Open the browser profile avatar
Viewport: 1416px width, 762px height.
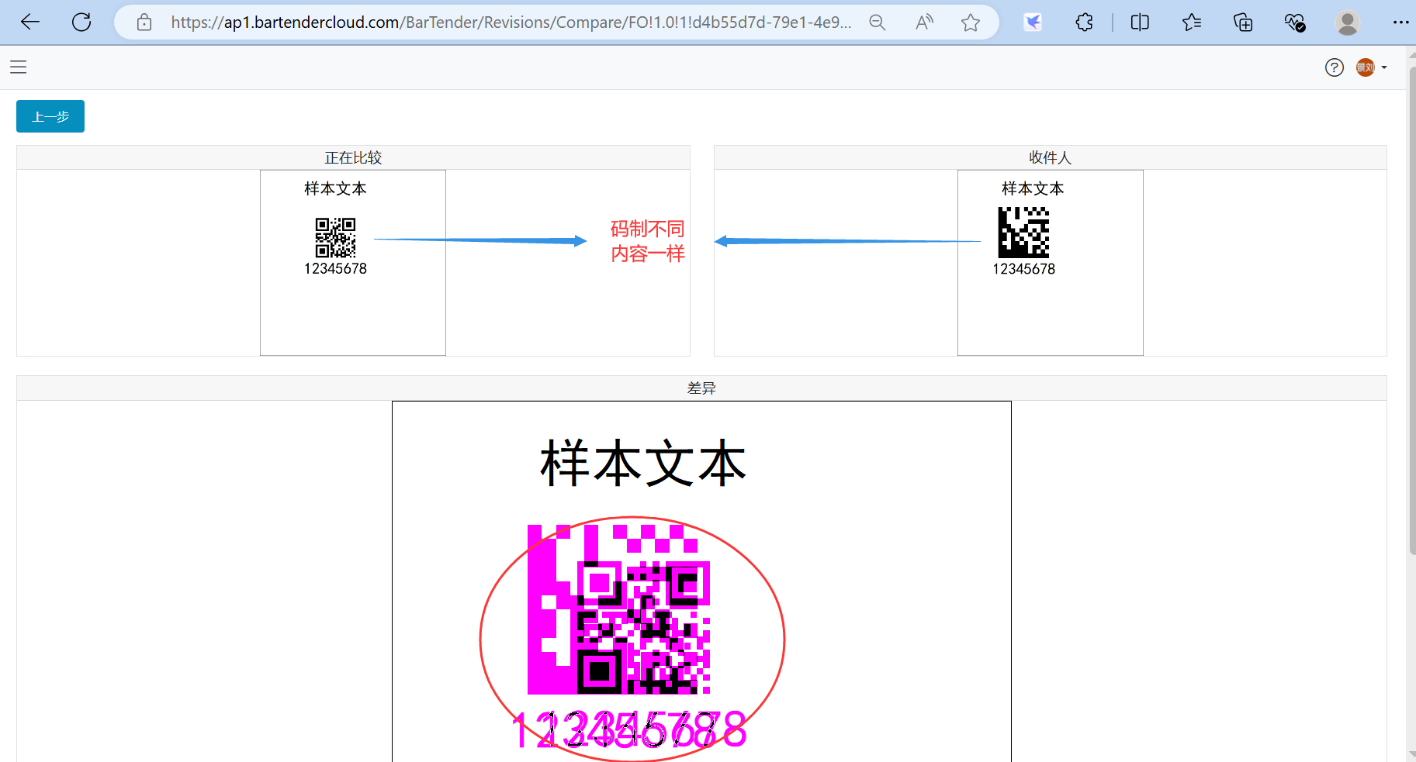tap(1348, 22)
